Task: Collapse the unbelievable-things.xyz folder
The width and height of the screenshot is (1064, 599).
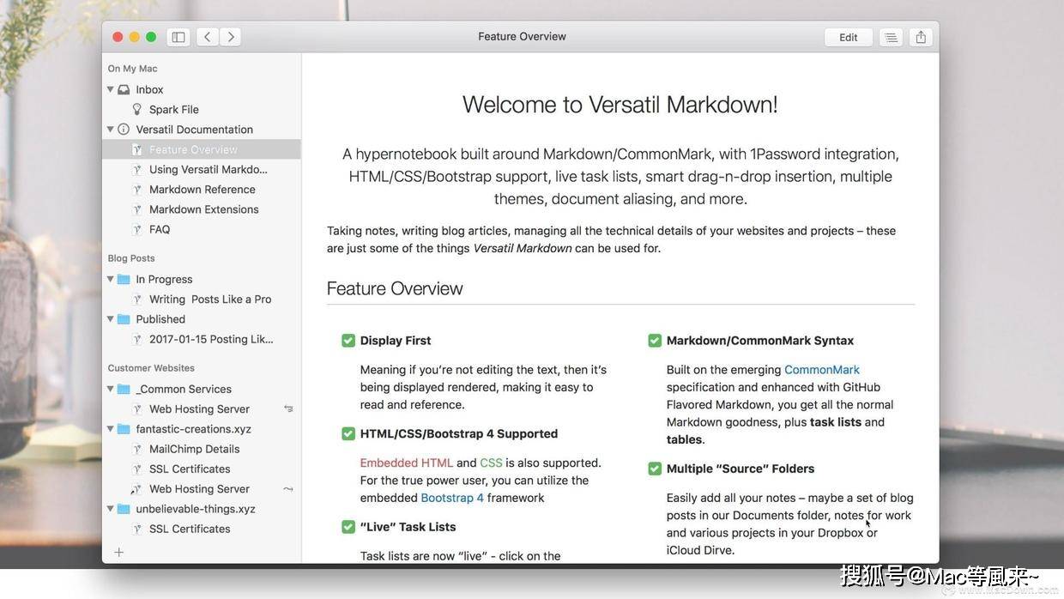Action: click(110, 509)
